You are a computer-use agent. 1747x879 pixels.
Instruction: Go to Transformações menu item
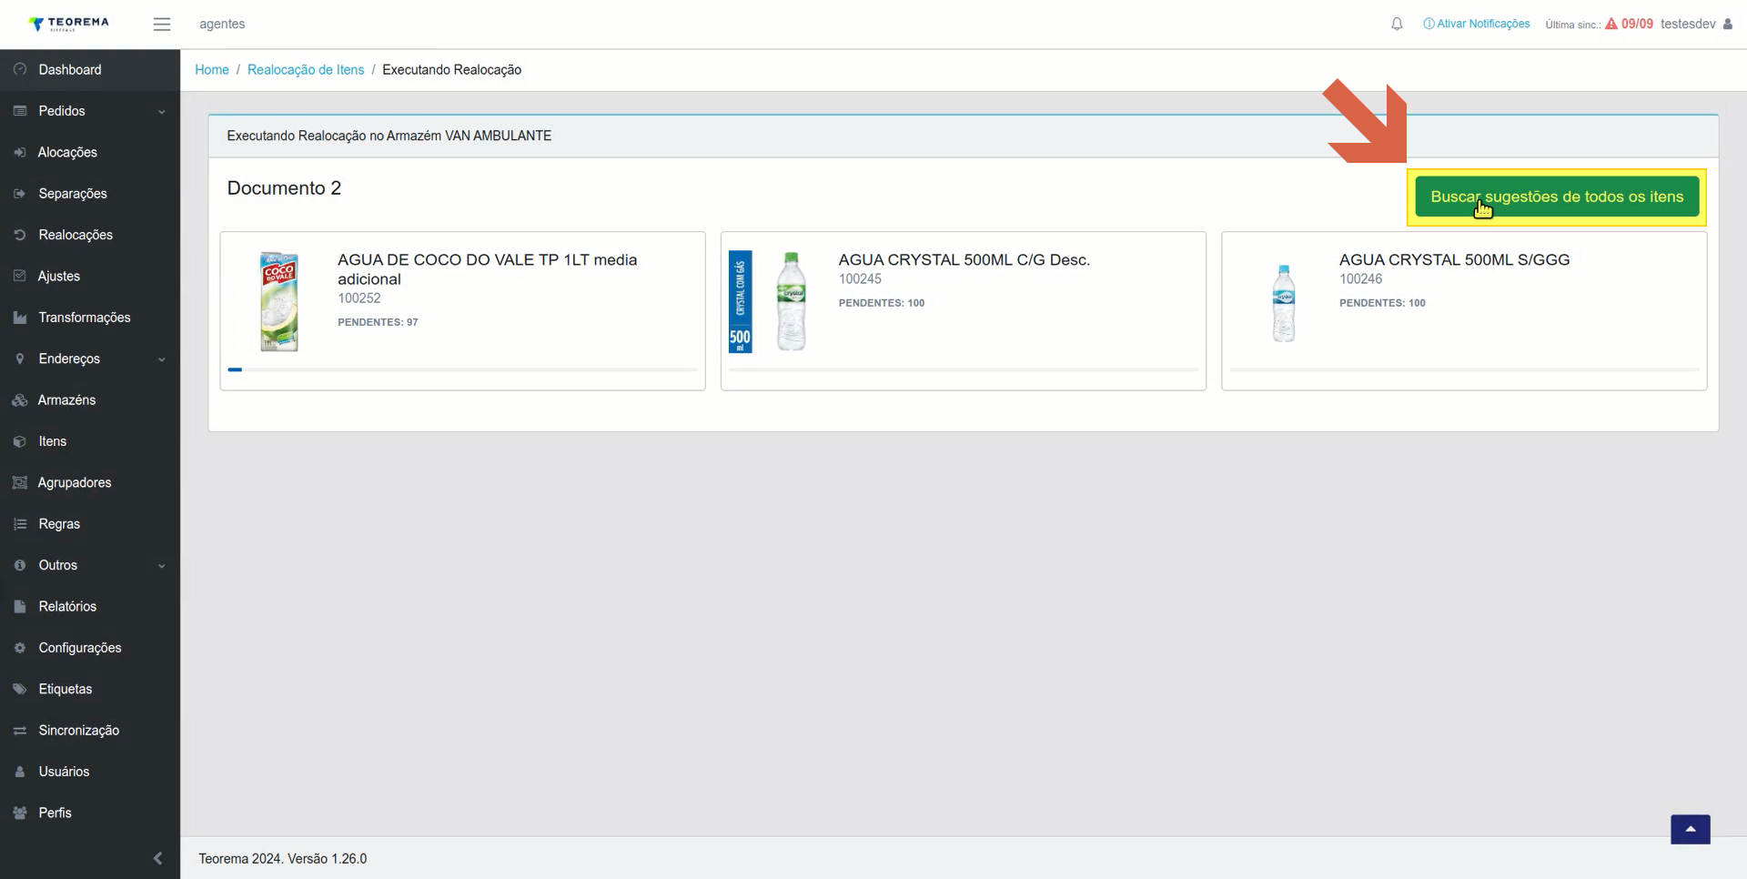90,318
